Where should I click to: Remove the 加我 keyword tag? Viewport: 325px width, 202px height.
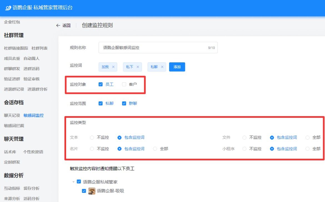tap(113, 67)
